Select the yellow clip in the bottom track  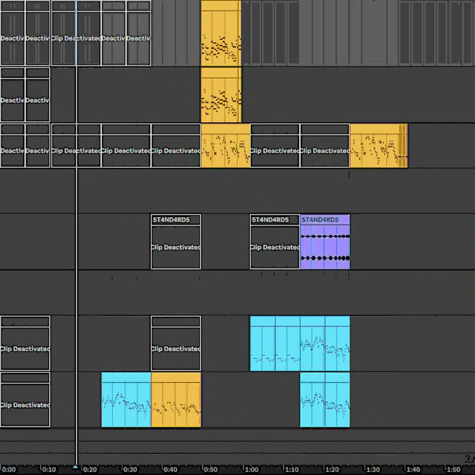[176, 401]
